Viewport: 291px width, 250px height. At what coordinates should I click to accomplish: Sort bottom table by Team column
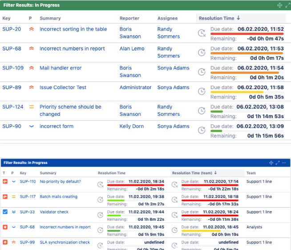pos(251,173)
